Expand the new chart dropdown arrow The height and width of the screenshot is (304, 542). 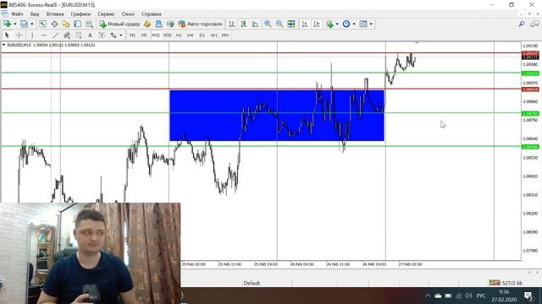tap(15, 24)
